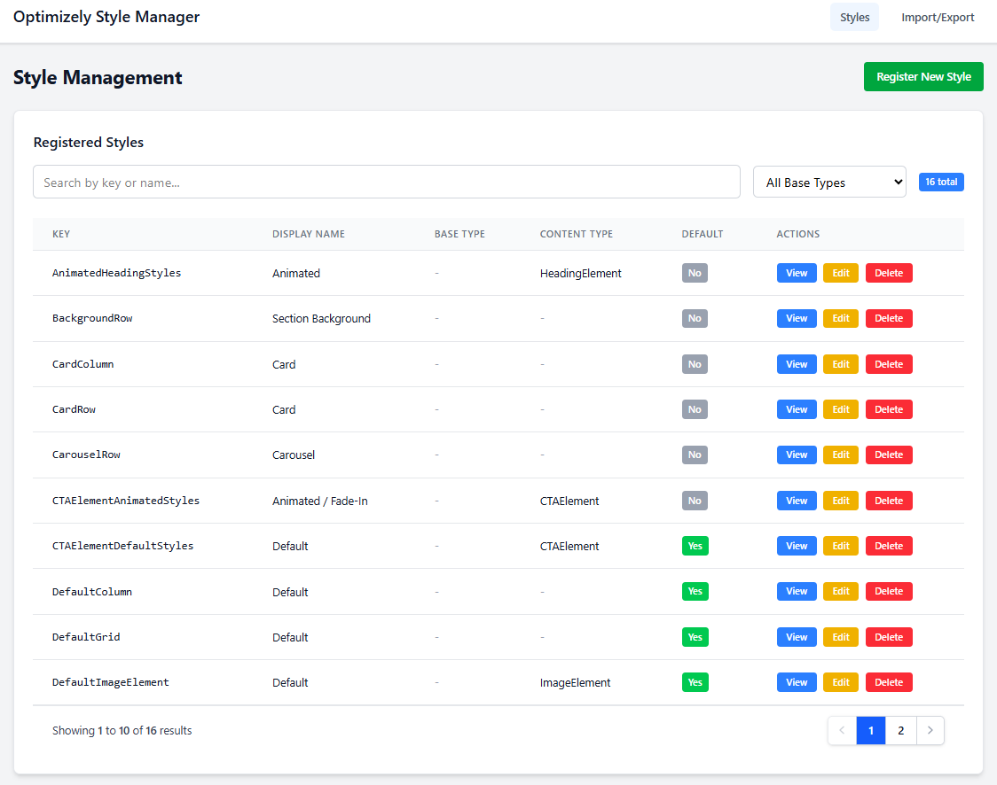Click the previous page chevron arrow
Image resolution: width=997 pixels, height=785 pixels.
(x=842, y=731)
